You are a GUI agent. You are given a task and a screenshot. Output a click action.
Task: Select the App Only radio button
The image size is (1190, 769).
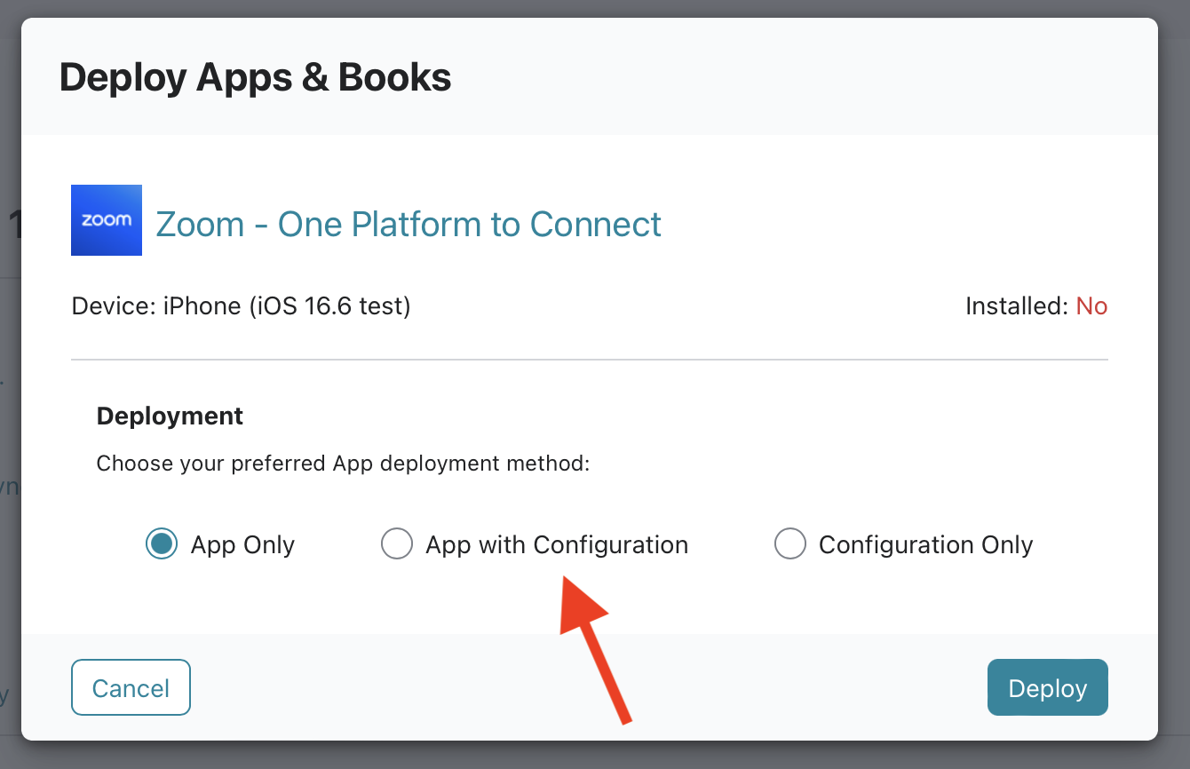pyautogui.click(x=161, y=543)
